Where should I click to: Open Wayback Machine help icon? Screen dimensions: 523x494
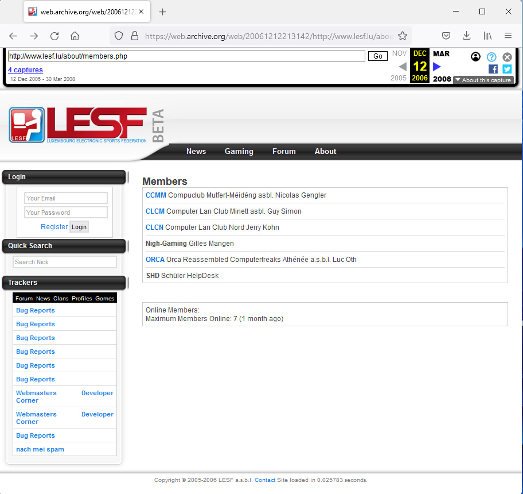[x=491, y=57]
